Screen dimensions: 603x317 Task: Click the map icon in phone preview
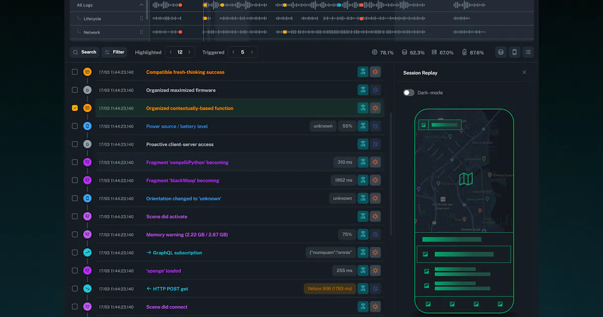pyautogui.click(x=466, y=179)
